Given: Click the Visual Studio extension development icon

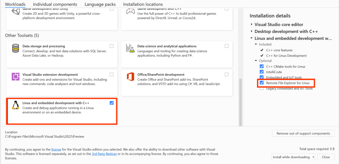Looking at the screenshot, I should point(16,77).
